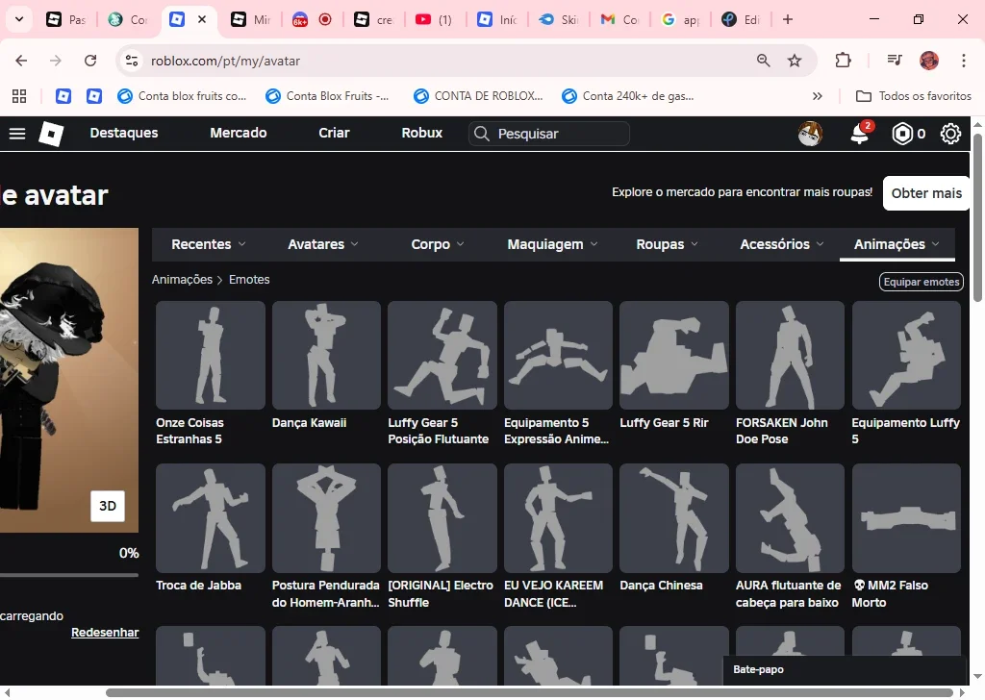Select the Animações tab
Image resolution: width=985 pixels, height=700 pixels.
(897, 244)
